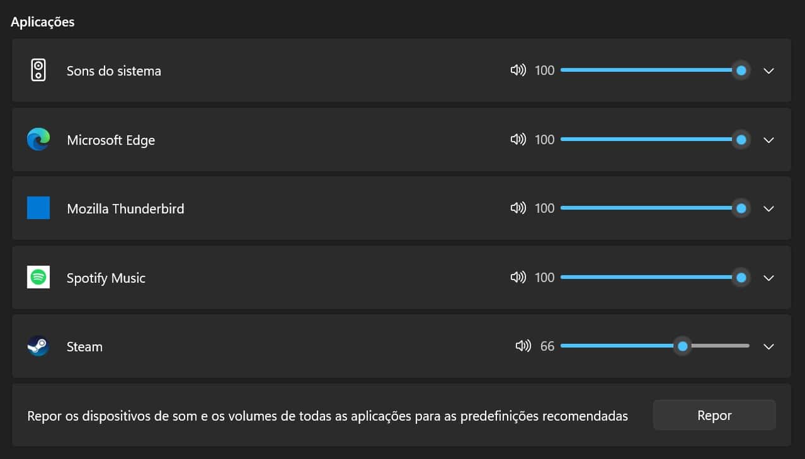Image resolution: width=805 pixels, height=459 pixels.
Task: Expand the Sons do sistema options chevron
Action: 768,71
